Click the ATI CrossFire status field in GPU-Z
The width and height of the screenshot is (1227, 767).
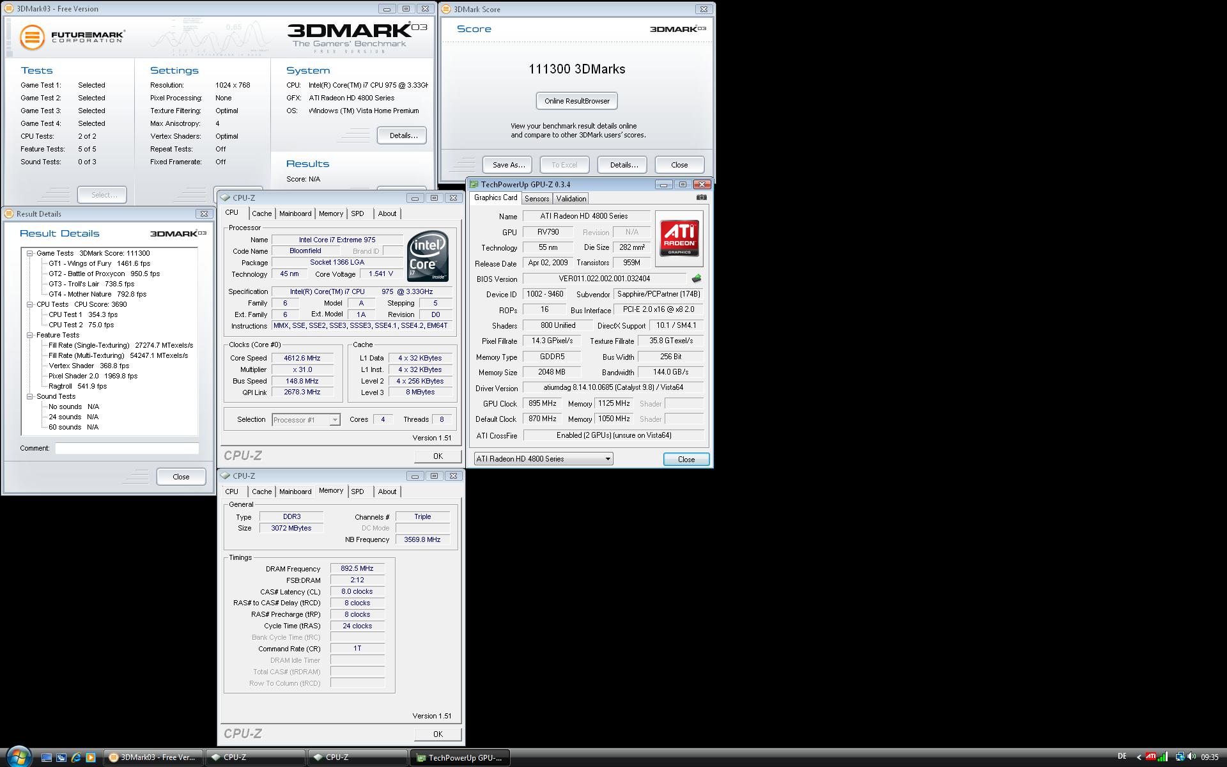tap(613, 435)
